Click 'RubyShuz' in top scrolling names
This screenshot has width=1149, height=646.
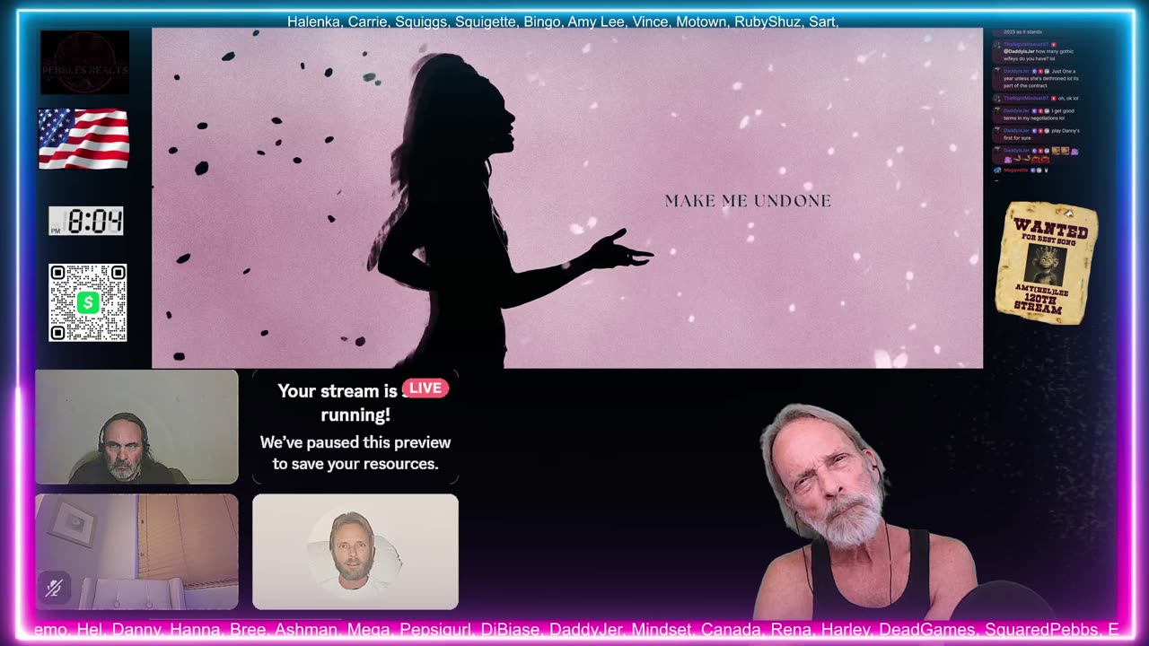[x=767, y=22]
